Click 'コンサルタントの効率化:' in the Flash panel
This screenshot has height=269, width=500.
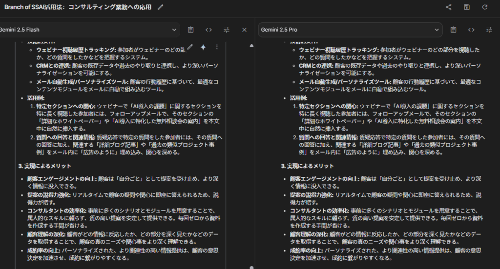coord(57,211)
